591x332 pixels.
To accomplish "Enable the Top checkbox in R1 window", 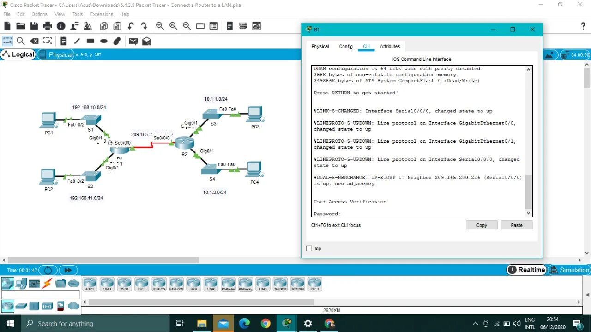I will [309, 248].
